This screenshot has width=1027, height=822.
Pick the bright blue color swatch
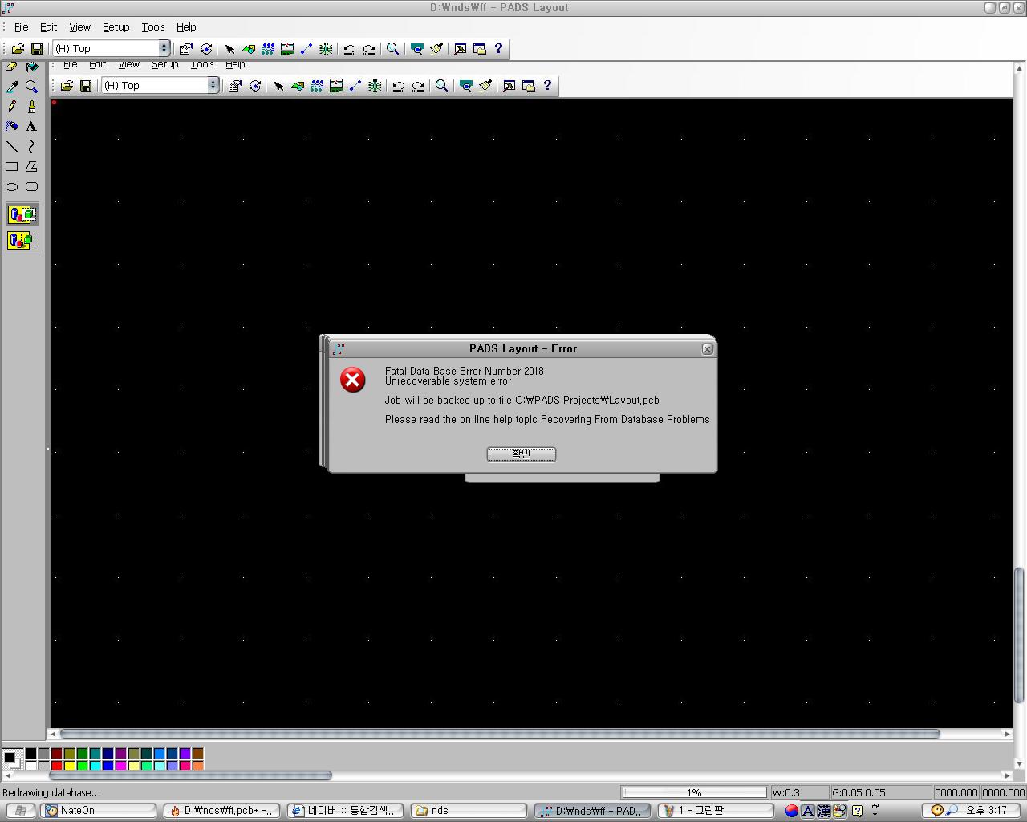[108, 765]
